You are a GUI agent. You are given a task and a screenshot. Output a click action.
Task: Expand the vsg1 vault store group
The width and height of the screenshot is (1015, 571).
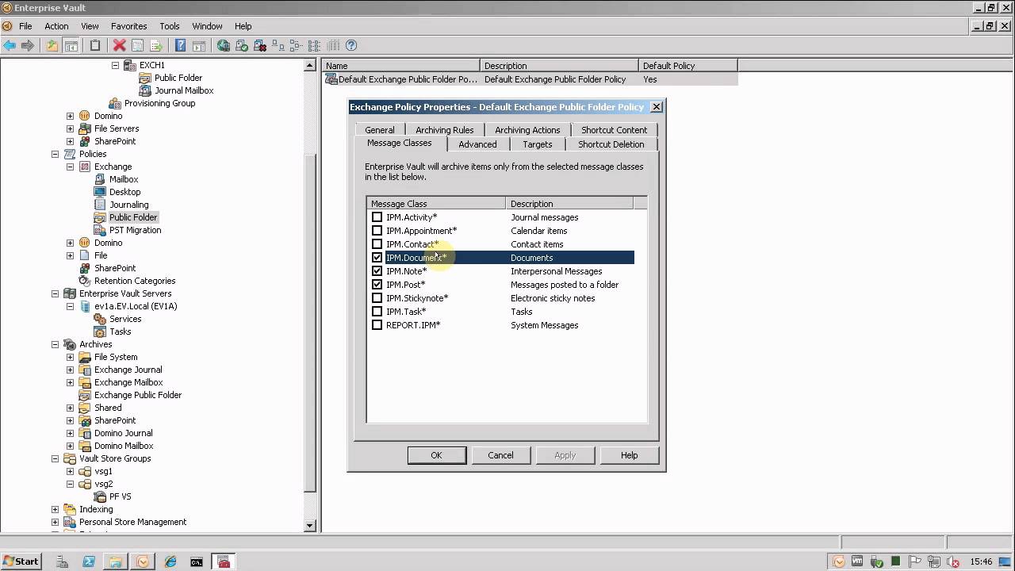pos(70,471)
